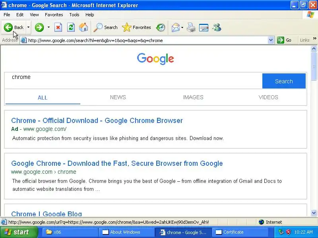Open the Tools menu
Viewport: 318px width, 238px height.
(x=74, y=15)
